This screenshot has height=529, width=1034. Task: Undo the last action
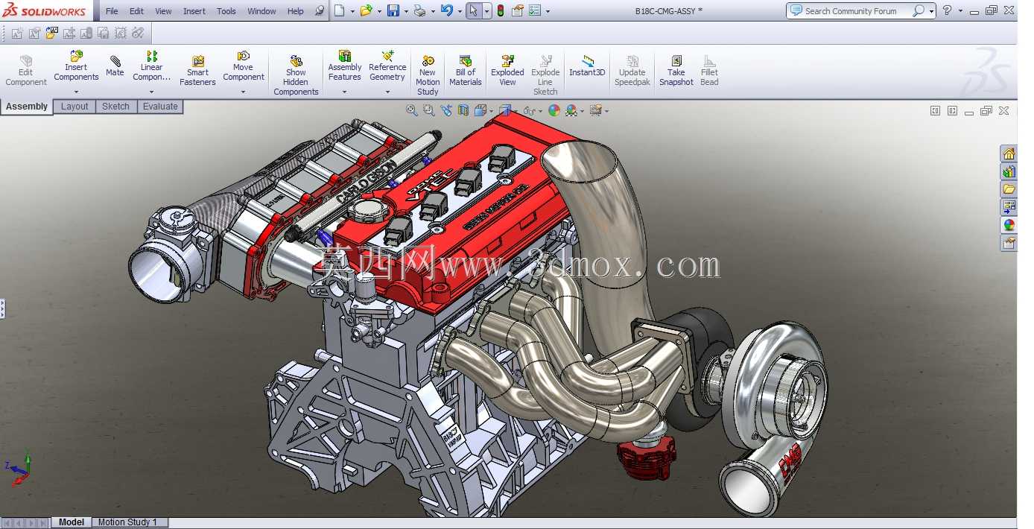(446, 10)
